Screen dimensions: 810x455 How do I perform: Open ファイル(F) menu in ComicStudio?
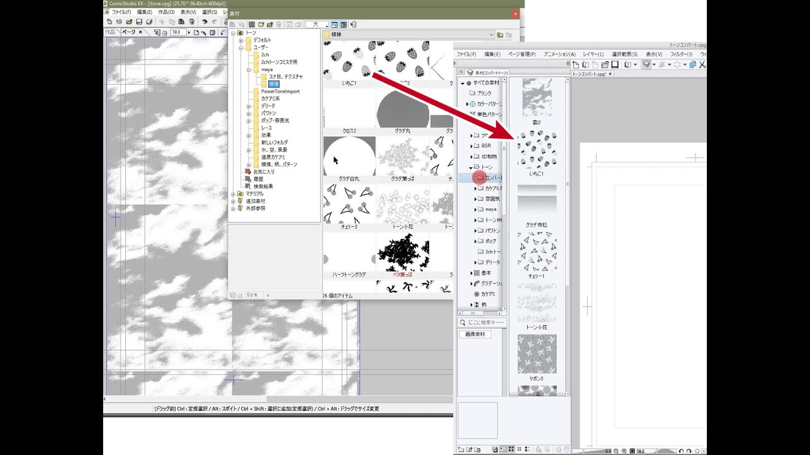click(121, 12)
